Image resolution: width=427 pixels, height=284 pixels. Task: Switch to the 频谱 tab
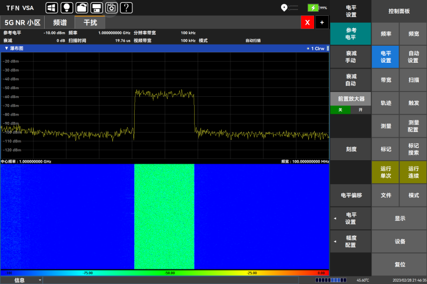click(60, 22)
